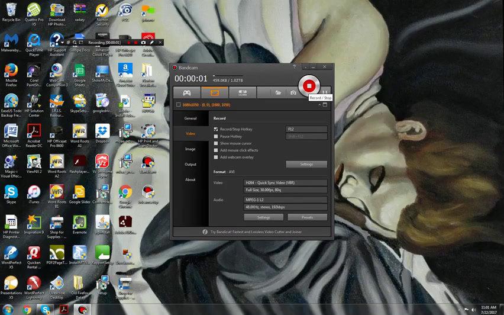Click the storage usage progress bar
Viewport: 504px width, 315px height.
click(x=228, y=76)
